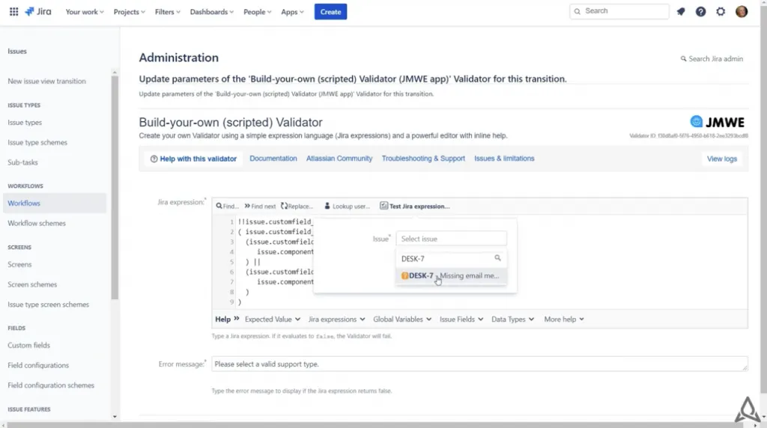This screenshot has width=767, height=428.
Task: Click the Select issue field
Action: (x=451, y=239)
